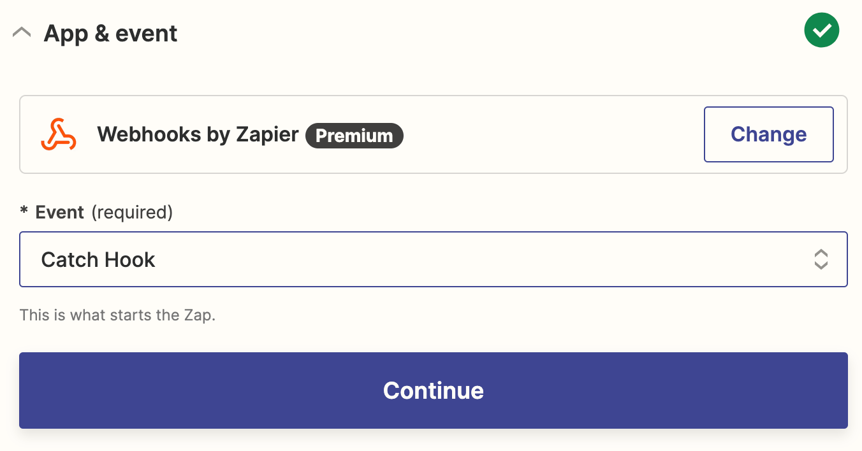Click the 'This is what starts the Zap' hint
Screen dimensions: 862x451
117,315
